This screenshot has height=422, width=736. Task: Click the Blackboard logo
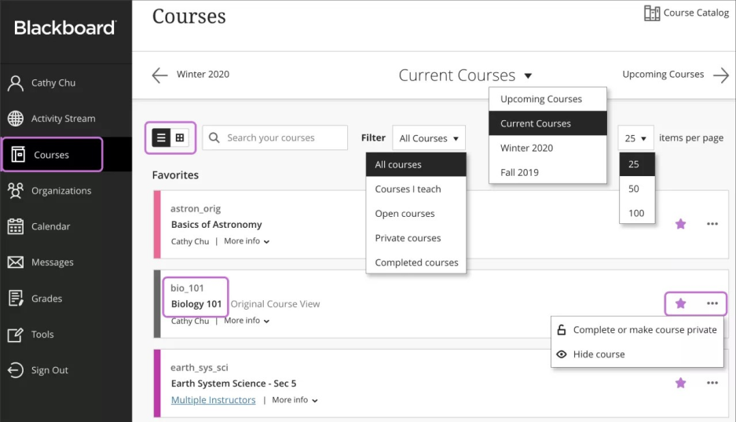pos(65,28)
